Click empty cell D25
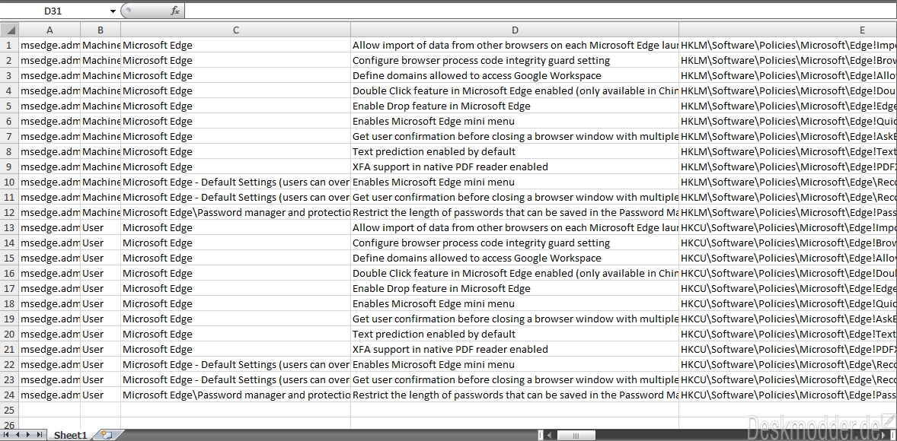Image resolution: width=897 pixels, height=441 pixels. coord(515,410)
